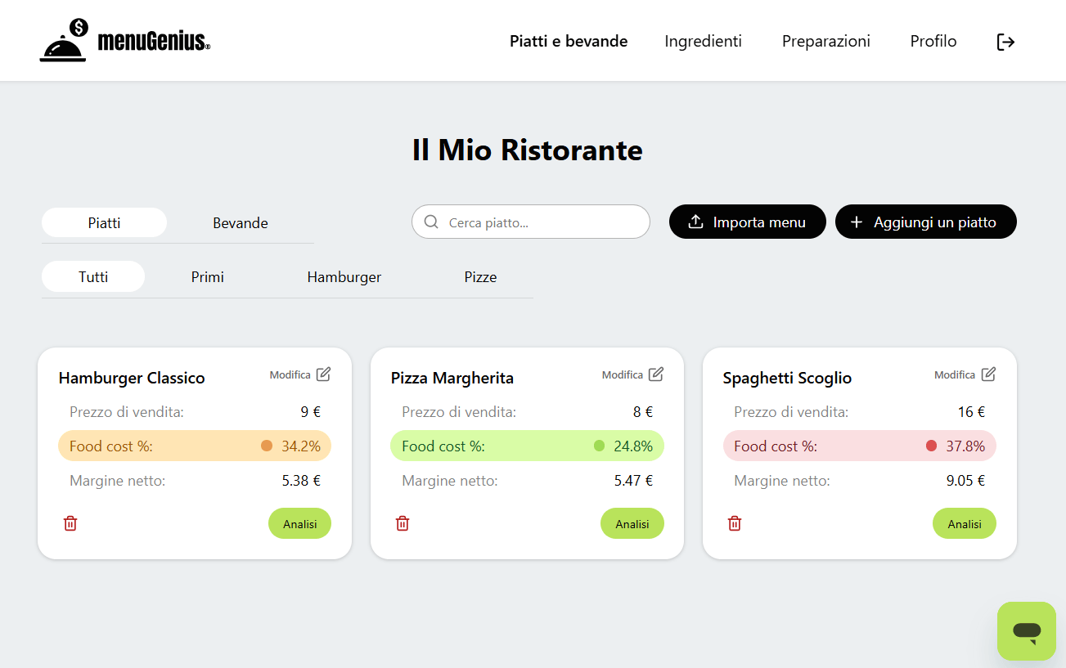Click trash icon on Pizza Margherita card
Image resolution: width=1066 pixels, height=668 pixels.
coord(403,523)
